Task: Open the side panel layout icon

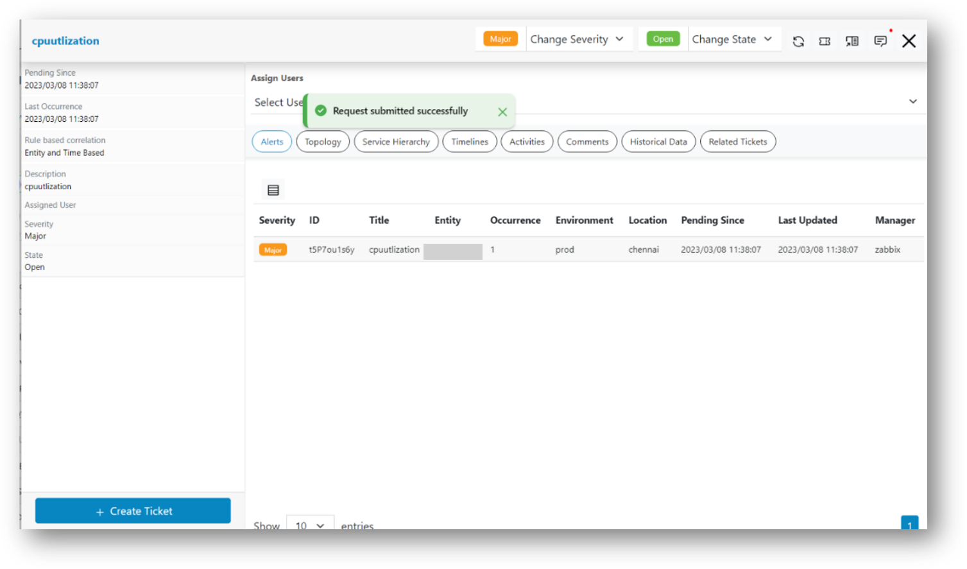Action: [852, 41]
